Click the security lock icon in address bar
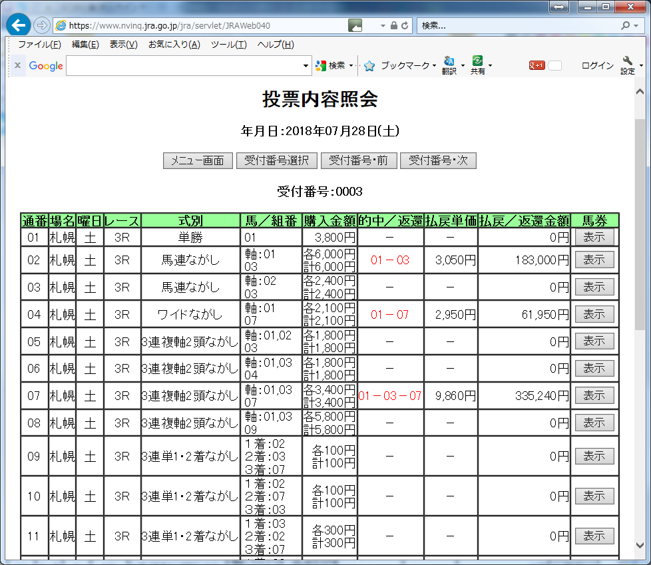Image resolution: width=651 pixels, height=565 pixels. [394, 25]
